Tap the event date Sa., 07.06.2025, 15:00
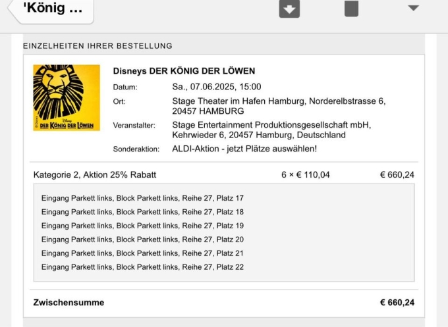448x327 pixels. tap(216, 87)
